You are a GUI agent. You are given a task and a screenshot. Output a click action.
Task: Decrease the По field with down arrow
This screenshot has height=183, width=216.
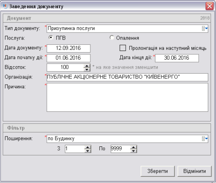point(133,151)
